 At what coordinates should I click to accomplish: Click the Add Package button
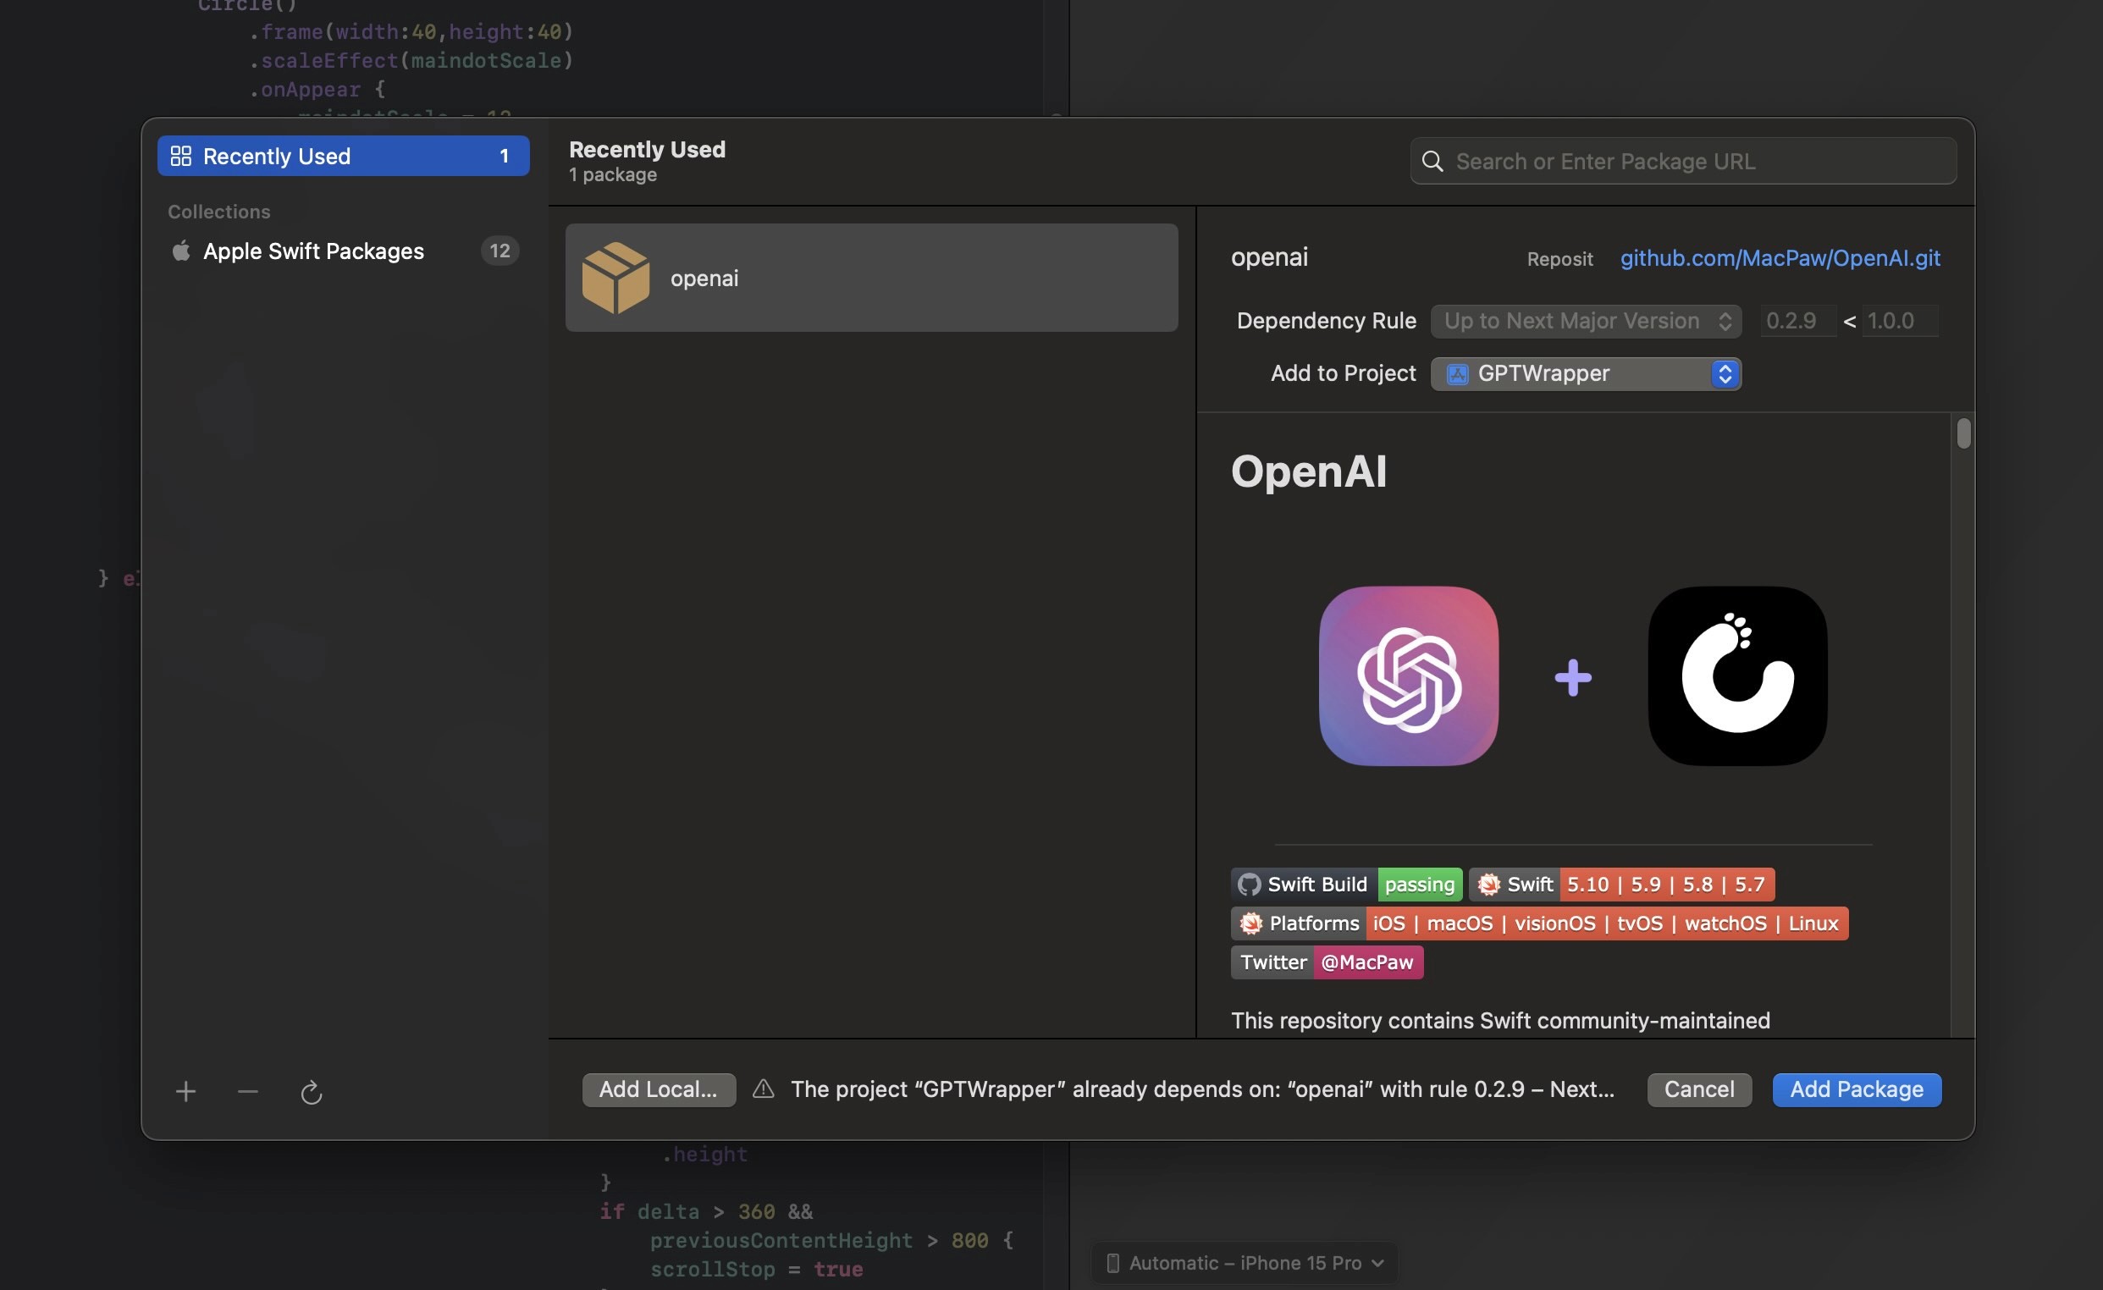(1856, 1089)
